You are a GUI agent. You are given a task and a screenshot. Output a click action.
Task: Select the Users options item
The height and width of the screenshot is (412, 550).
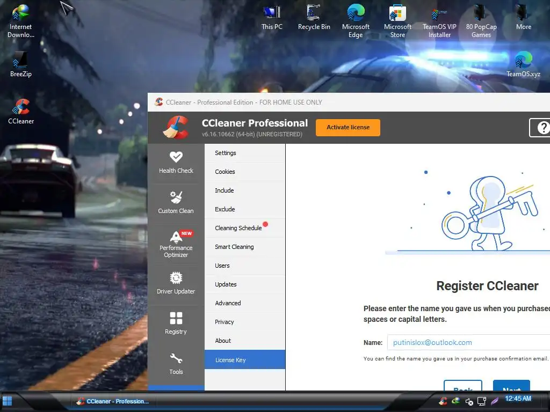coord(245,266)
